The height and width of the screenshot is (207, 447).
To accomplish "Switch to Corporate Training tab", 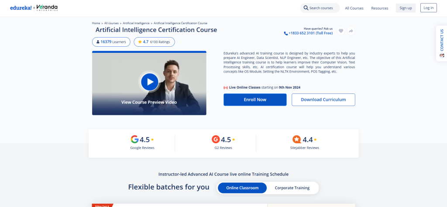I will (292, 188).
